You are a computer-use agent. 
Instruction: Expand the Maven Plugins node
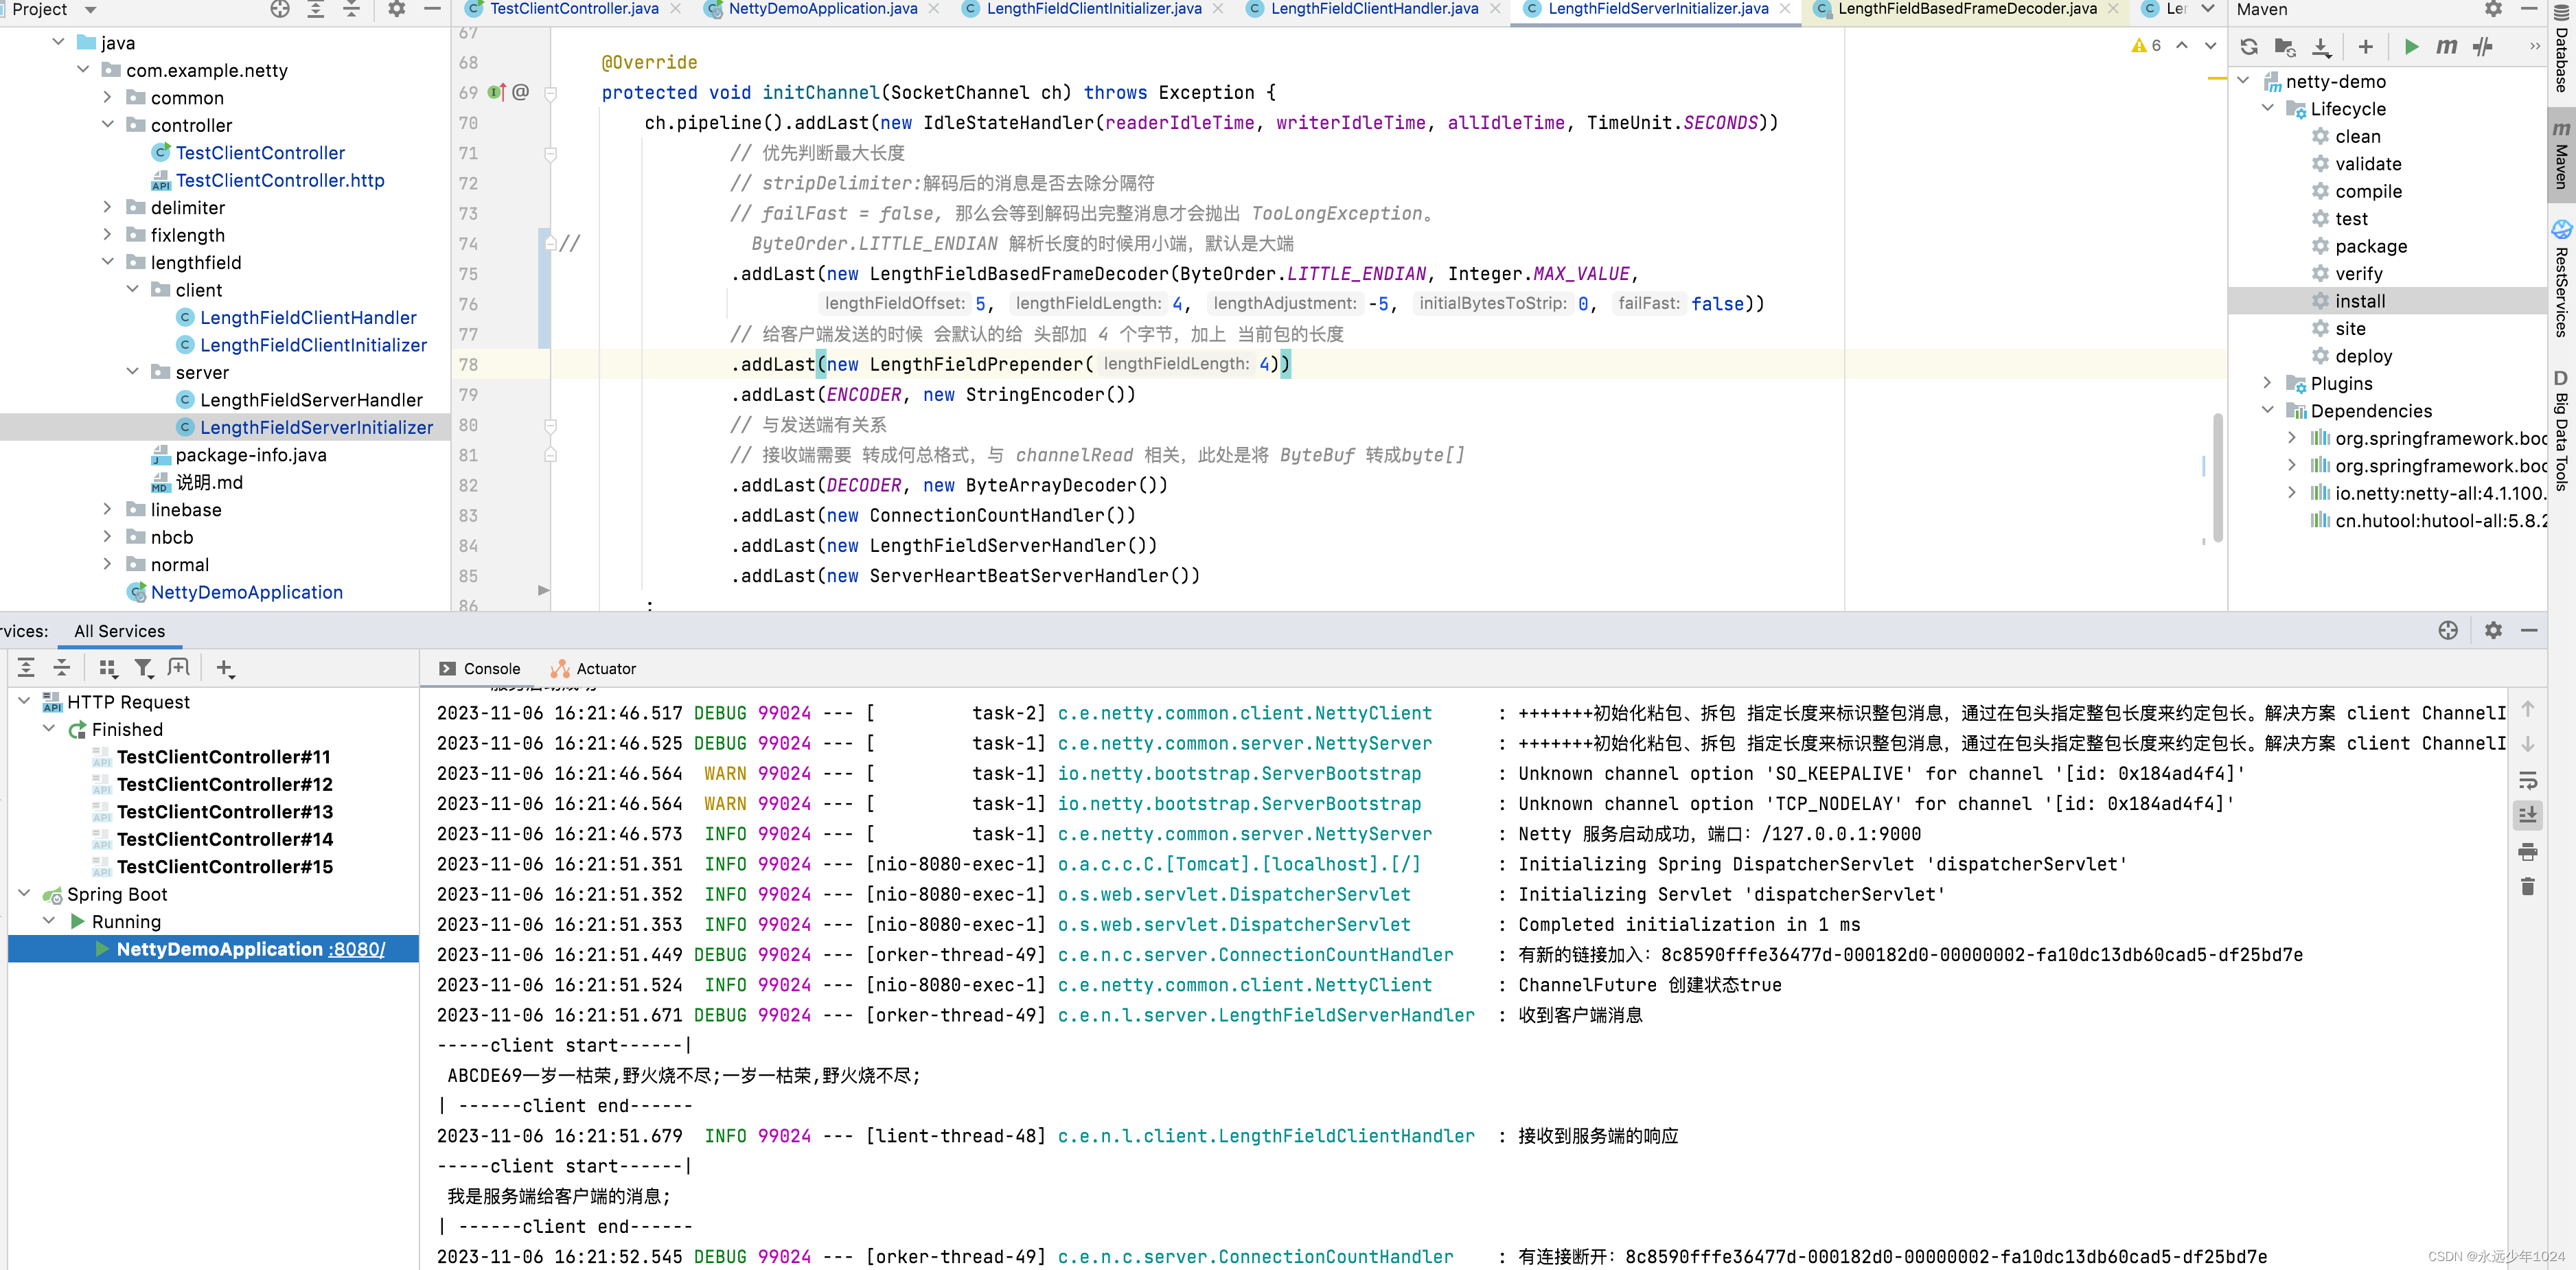click(x=2267, y=383)
